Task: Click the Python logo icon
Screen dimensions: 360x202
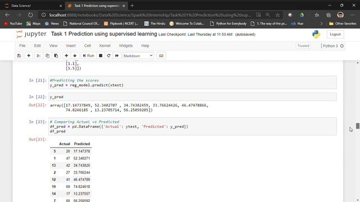Action: coord(316,34)
